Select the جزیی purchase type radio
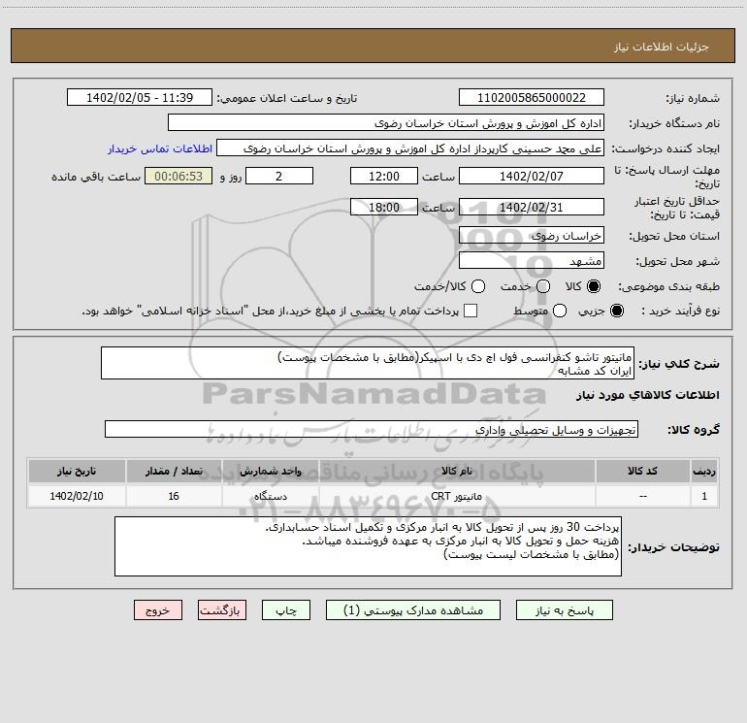Screen dimensions: 747x723 (x=616, y=311)
